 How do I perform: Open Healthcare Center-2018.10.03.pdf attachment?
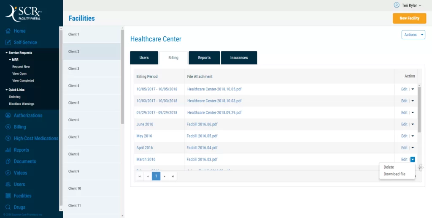pos(214,101)
